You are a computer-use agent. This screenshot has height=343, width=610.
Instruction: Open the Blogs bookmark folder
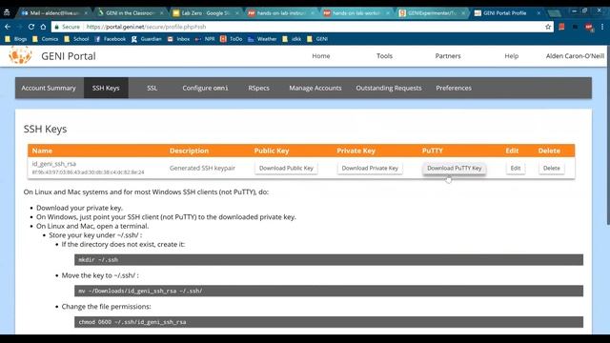pos(16,39)
